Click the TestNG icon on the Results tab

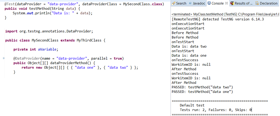point(232,3)
